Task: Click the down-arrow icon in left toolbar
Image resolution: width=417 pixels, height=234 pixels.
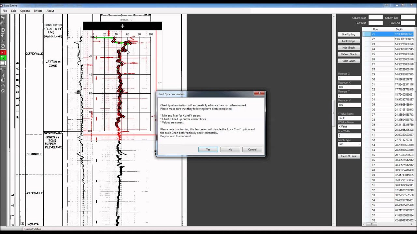Action: pyautogui.click(x=3, y=35)
